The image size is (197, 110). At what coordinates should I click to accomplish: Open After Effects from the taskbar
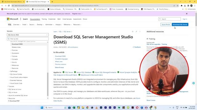click(x=110, y=108)
